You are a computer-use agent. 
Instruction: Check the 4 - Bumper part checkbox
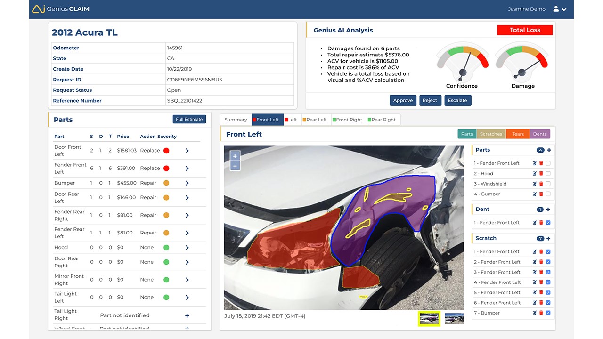click(x=548, y=194)
